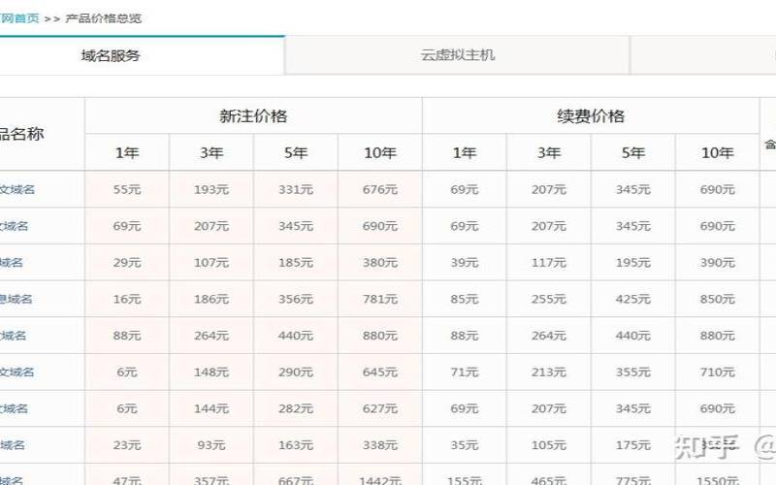
Task: Click 1年 header under 续费价格
Action: tap(465, 153)
